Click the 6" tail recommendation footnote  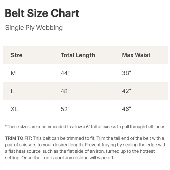click(x=86, y=127)
